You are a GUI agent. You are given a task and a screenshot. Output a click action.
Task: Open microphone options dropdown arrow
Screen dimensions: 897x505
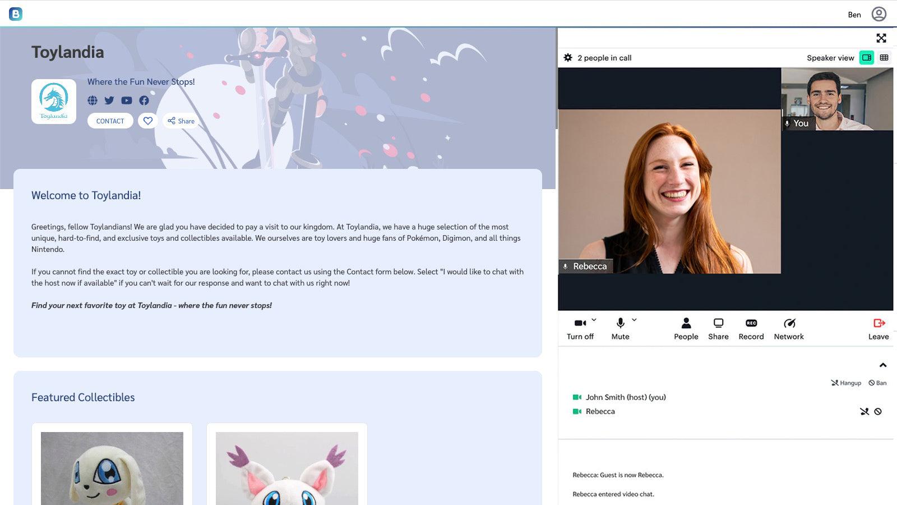634,320
